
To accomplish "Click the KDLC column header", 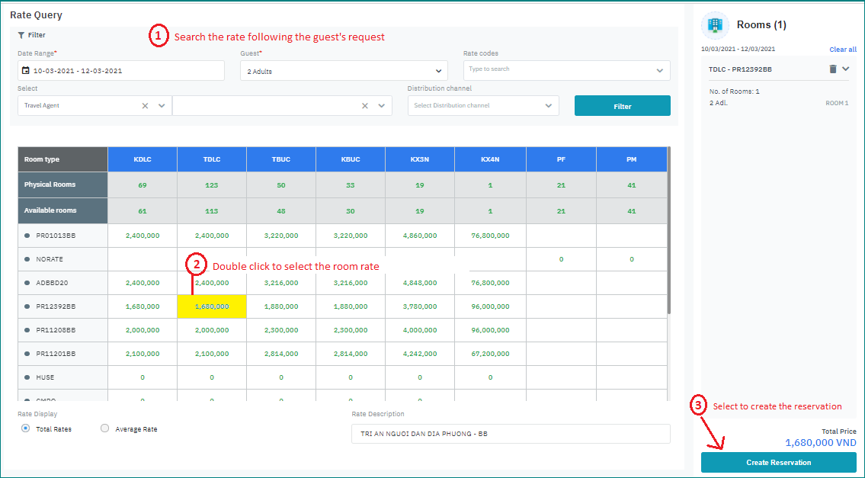I will [143, 159].
